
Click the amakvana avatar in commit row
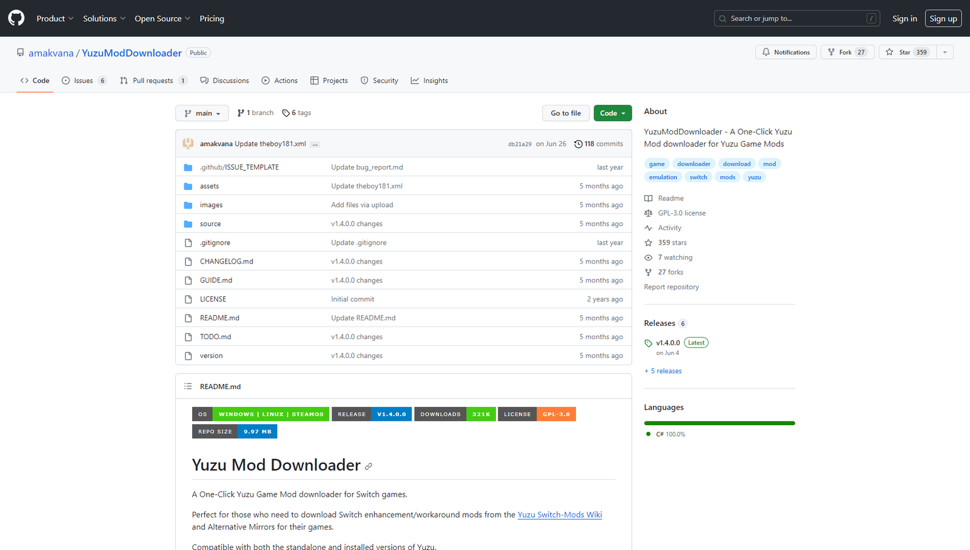coord(188,144)
